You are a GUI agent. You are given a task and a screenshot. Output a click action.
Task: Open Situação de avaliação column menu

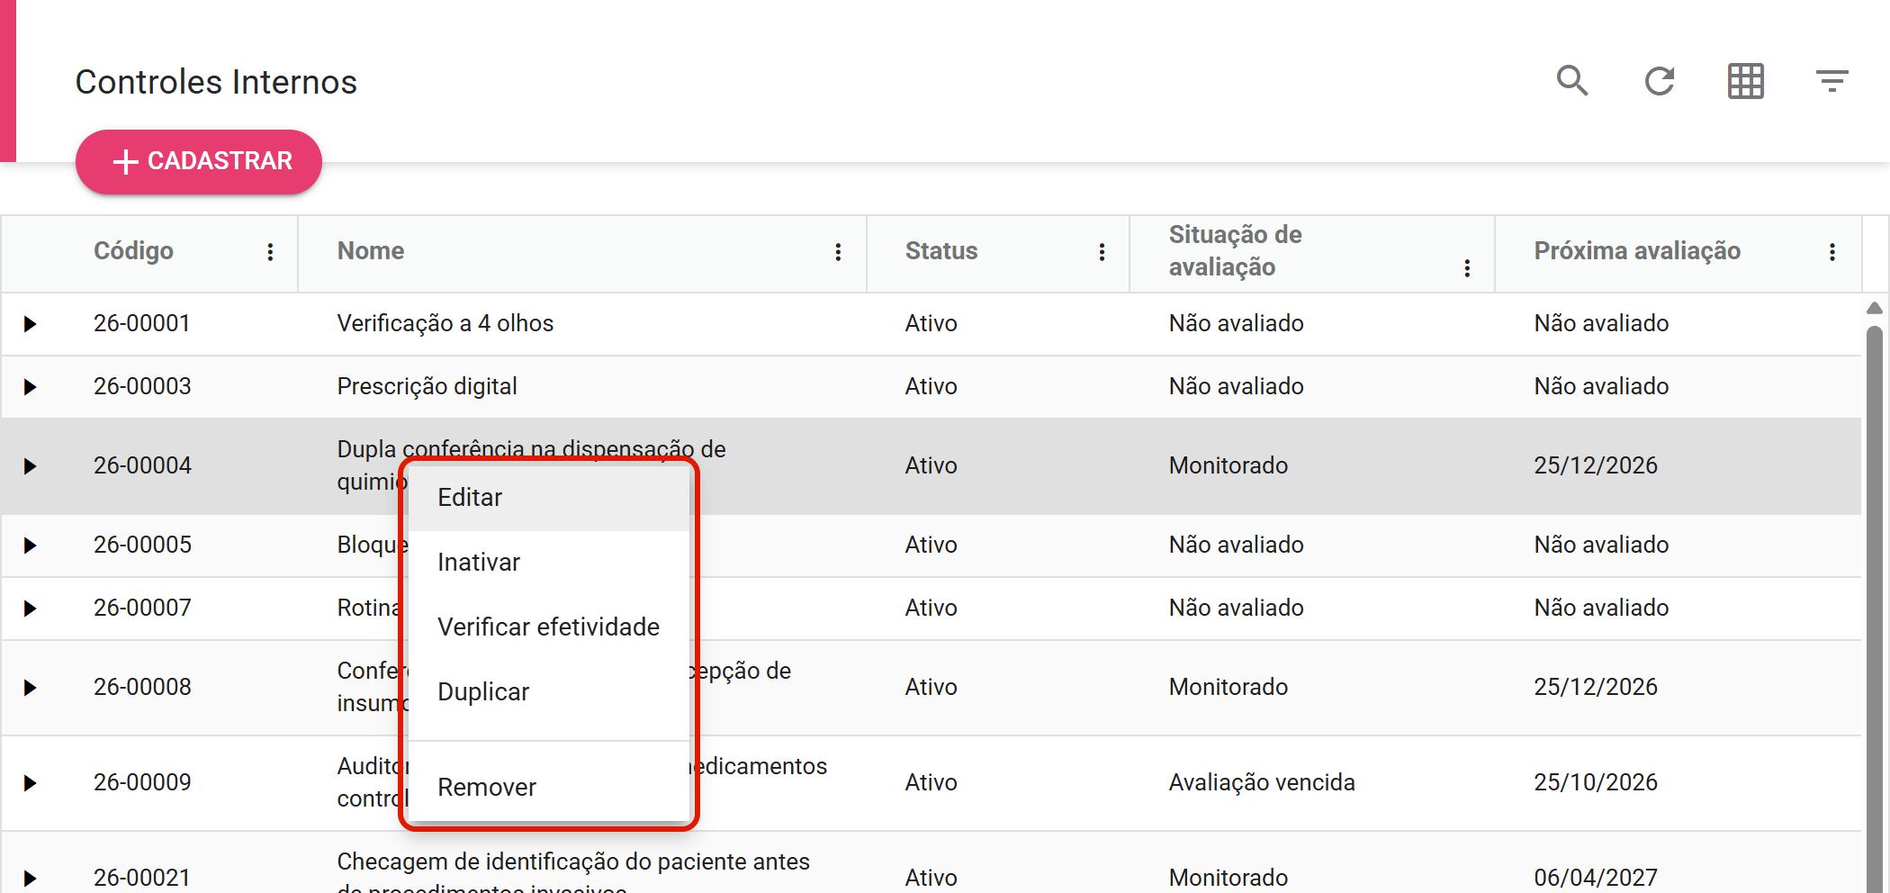[1467, 268]
